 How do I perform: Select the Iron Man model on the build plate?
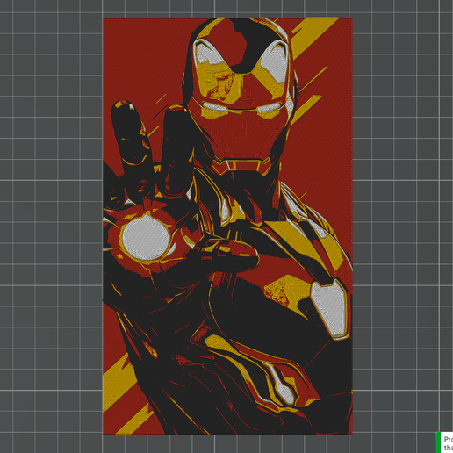(x=227, y=226)
